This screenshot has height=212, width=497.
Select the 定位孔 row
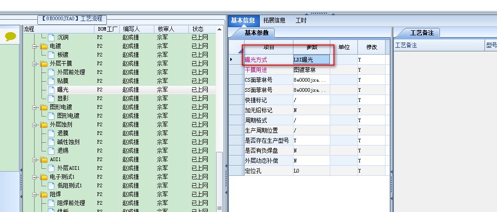[309, 171]
